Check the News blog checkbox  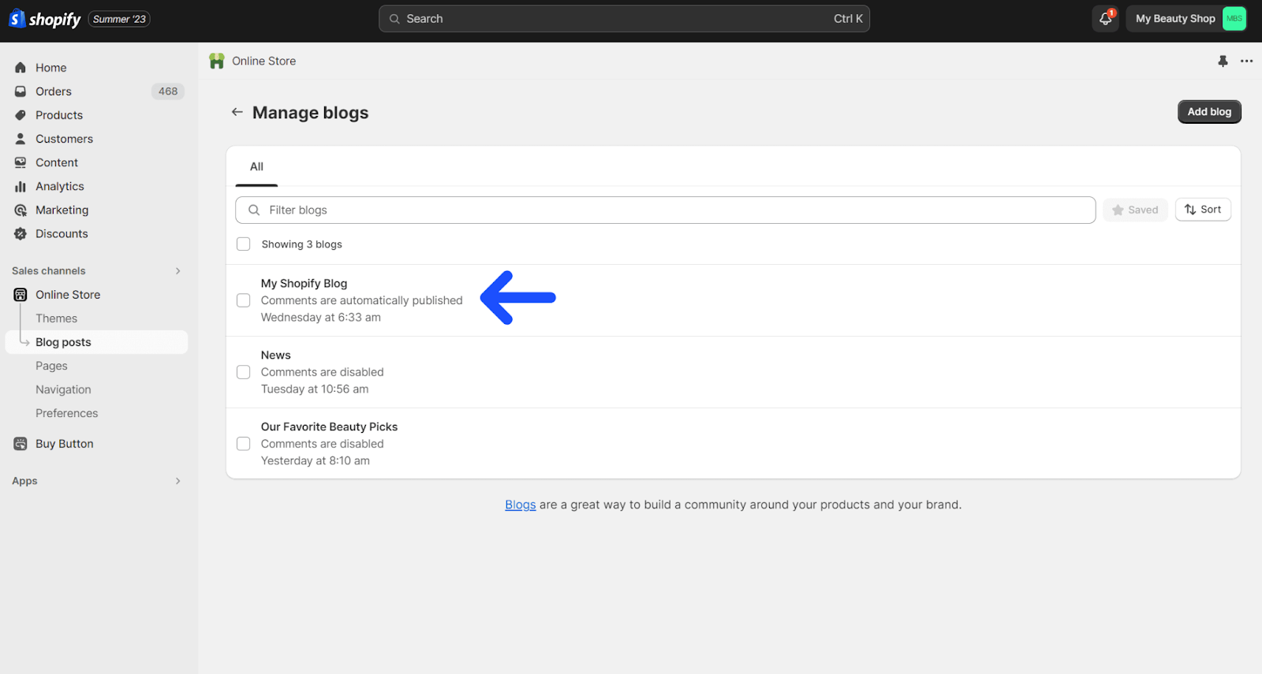(x=244, y=372)
